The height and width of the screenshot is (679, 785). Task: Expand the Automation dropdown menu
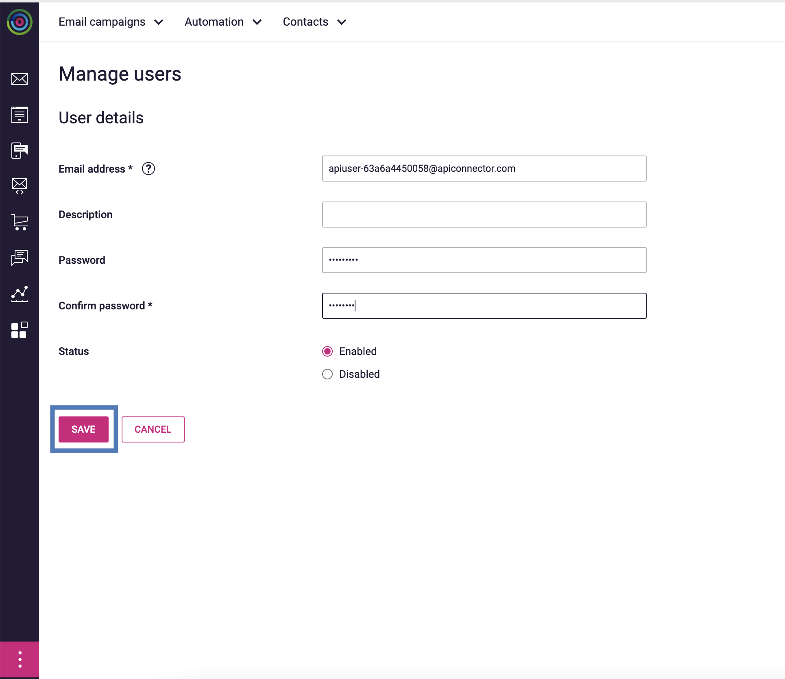223,22
